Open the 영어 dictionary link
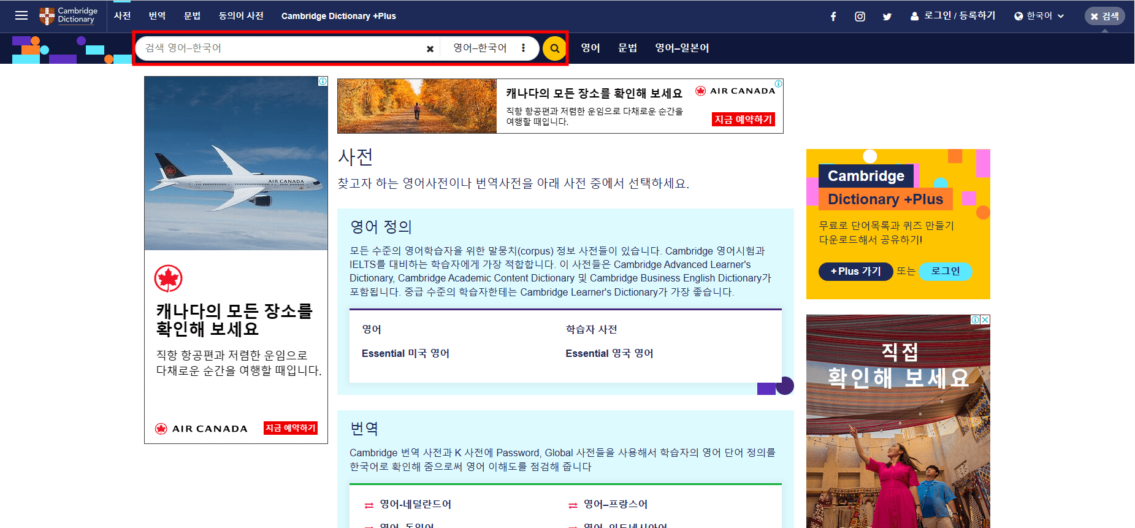1135x528 pixels. coord(372,329)
